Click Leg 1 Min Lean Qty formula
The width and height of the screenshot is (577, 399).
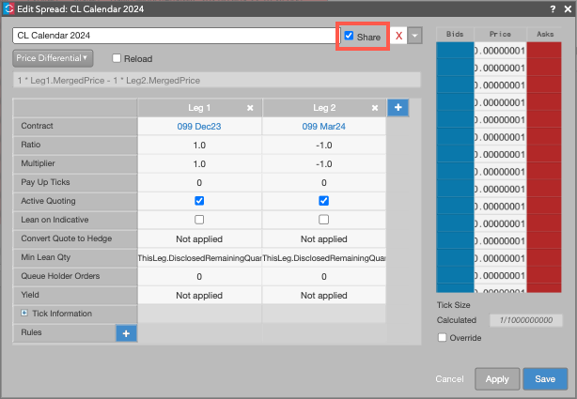click(x=199, y=258)
